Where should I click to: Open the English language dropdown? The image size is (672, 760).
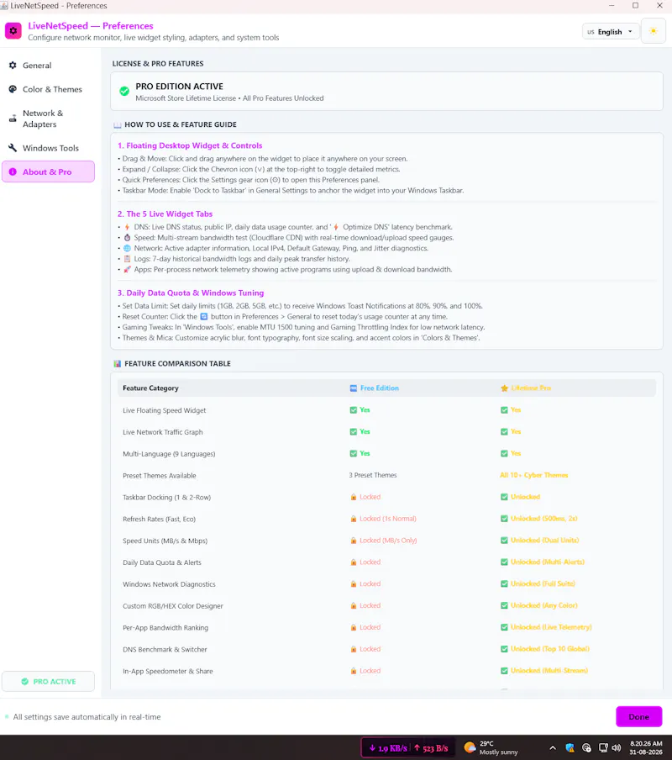(x=611, y=31)
